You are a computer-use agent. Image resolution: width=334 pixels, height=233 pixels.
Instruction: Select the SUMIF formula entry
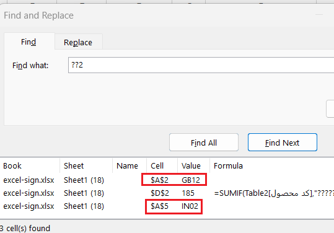point(274,193)
